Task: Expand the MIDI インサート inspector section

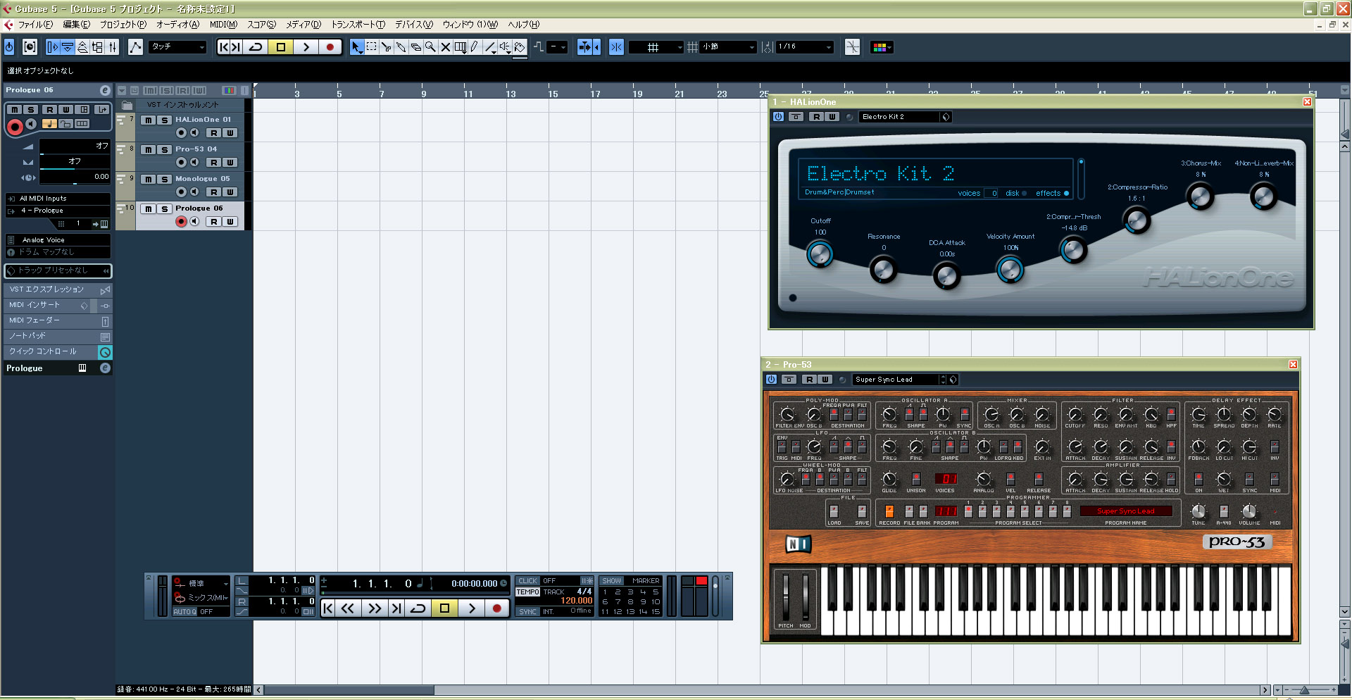Action: [x=58, y=306]
